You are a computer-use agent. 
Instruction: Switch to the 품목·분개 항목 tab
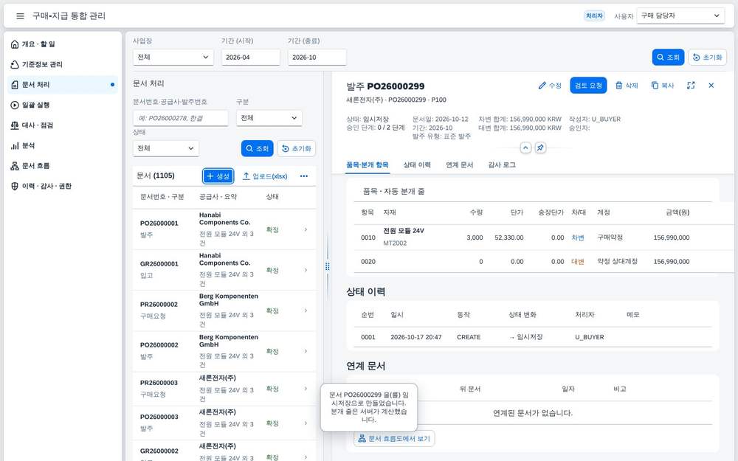(x=367, y=164)
